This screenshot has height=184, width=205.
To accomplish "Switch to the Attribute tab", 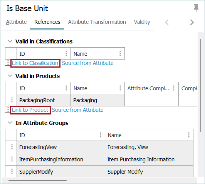I will point(16,22).
